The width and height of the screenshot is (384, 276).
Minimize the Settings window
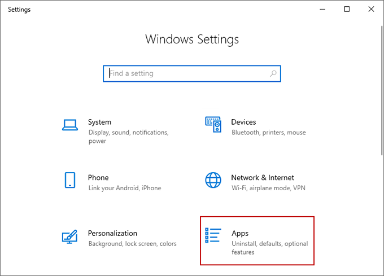(322, 9)
